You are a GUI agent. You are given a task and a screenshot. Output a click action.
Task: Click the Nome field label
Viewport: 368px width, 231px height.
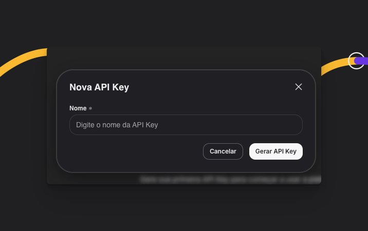[x=78, y=108]
